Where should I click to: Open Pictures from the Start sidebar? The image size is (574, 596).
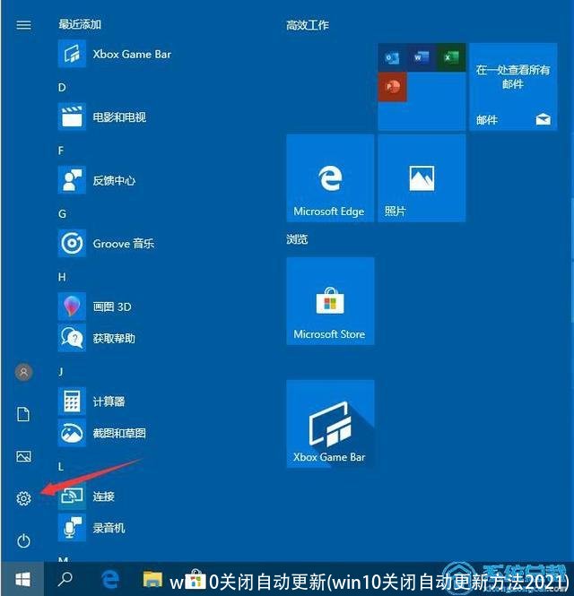23,456
